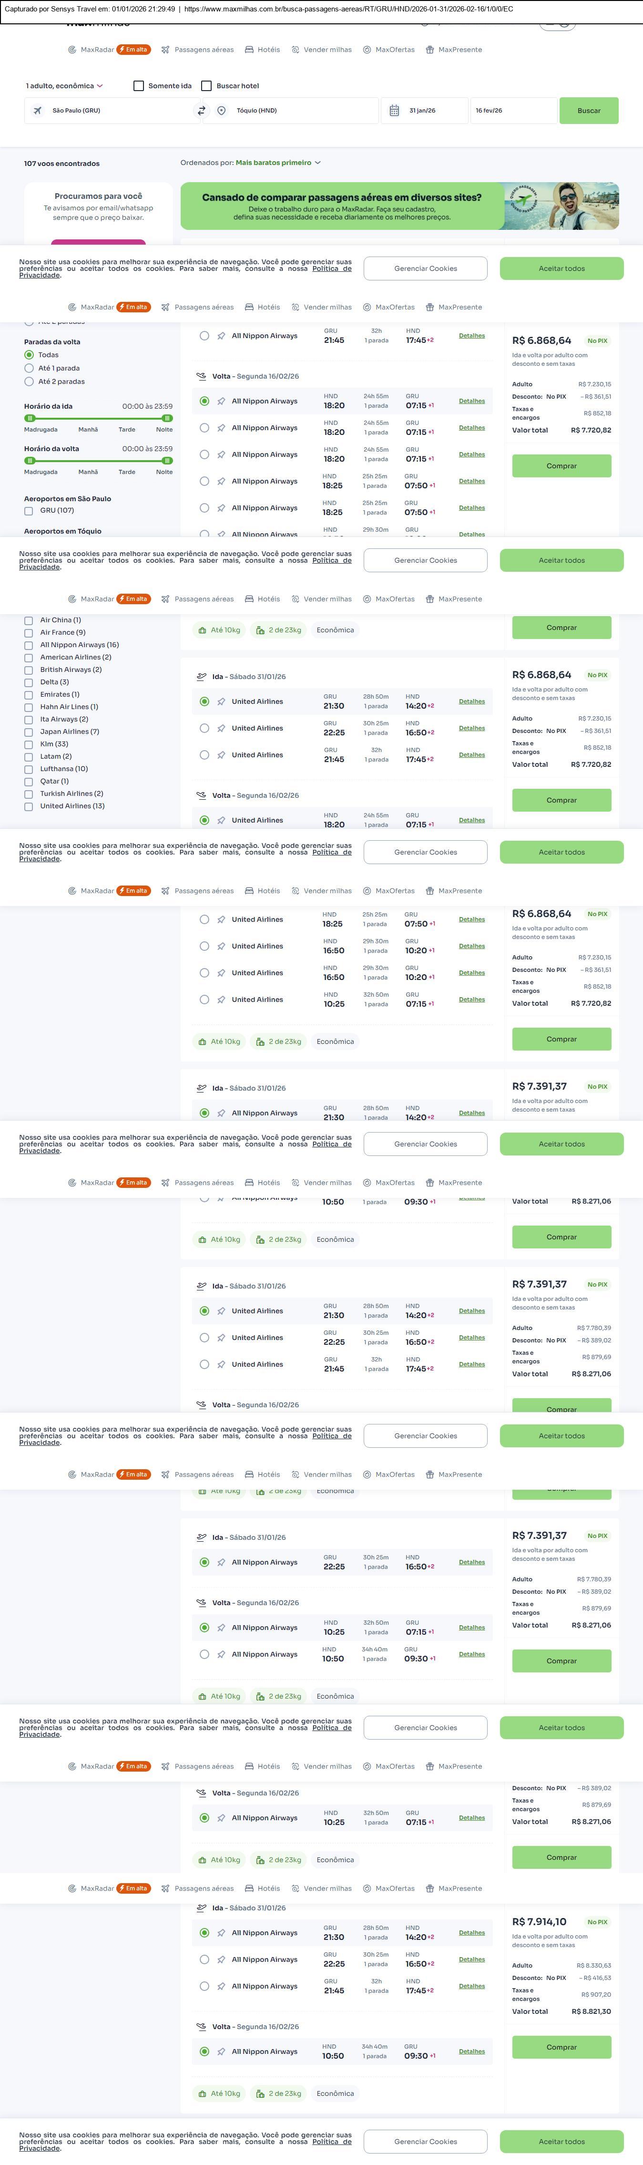Open the 'Vender milhas' menu item
The height and width of the screenshot is (2165, 643).
327,50
